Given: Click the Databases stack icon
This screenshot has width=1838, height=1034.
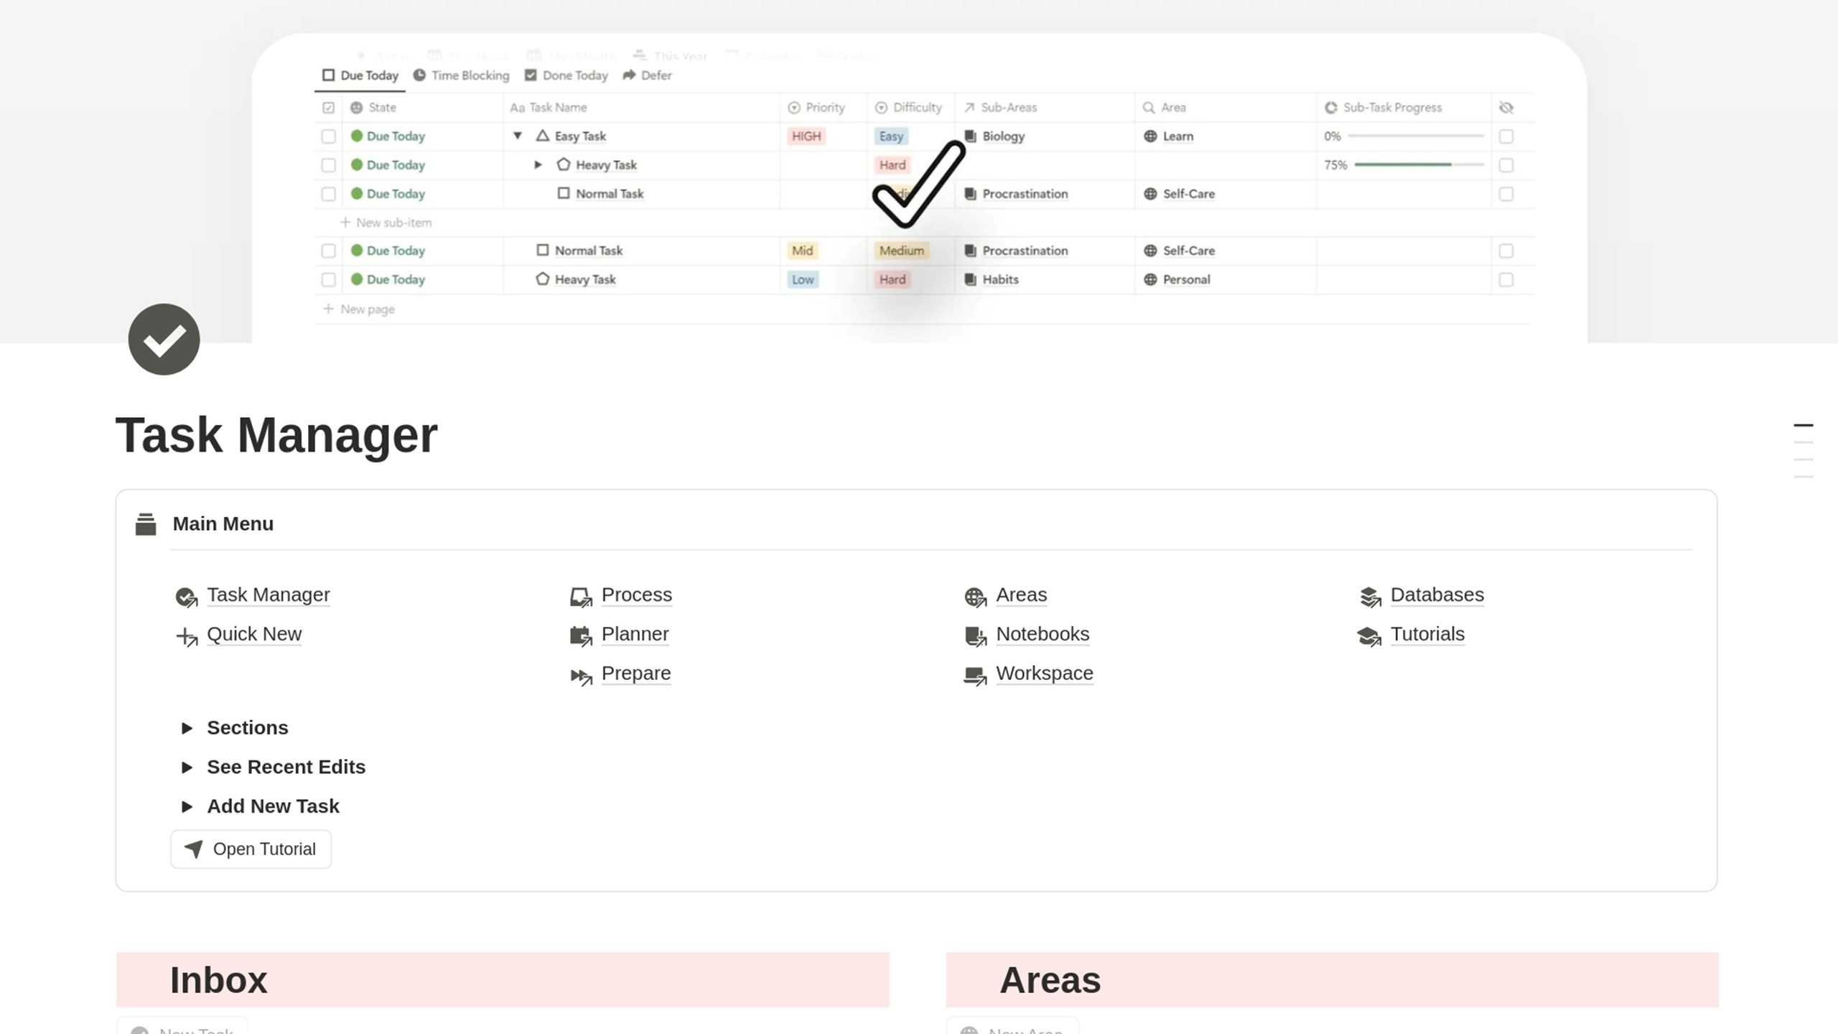Looking at the screenshot, I should click(x=1370, y=597).
